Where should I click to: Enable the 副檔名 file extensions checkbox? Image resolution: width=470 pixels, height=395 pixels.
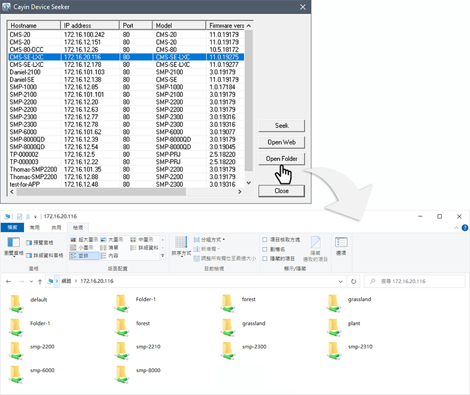tap(265, 249)
